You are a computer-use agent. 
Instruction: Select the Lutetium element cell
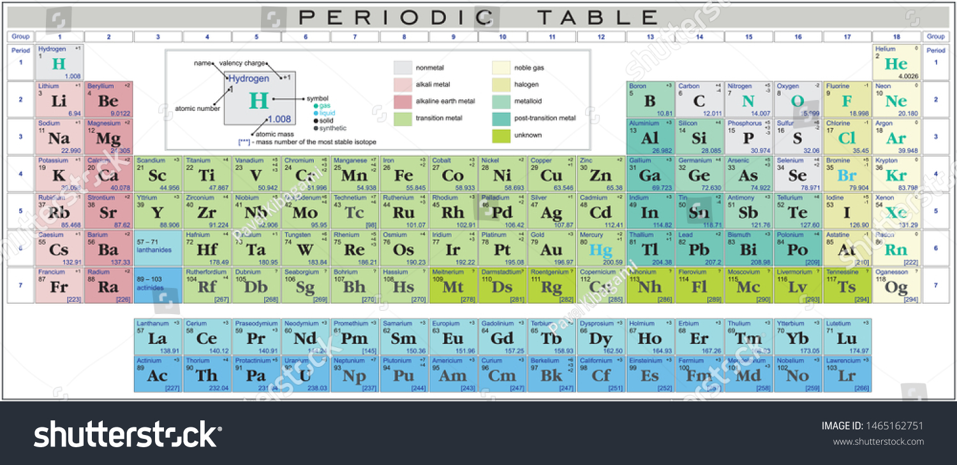[847, 337]
